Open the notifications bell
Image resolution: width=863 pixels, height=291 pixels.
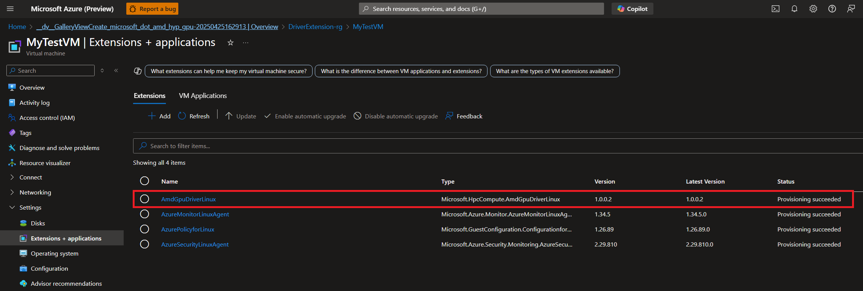[794, 9]
